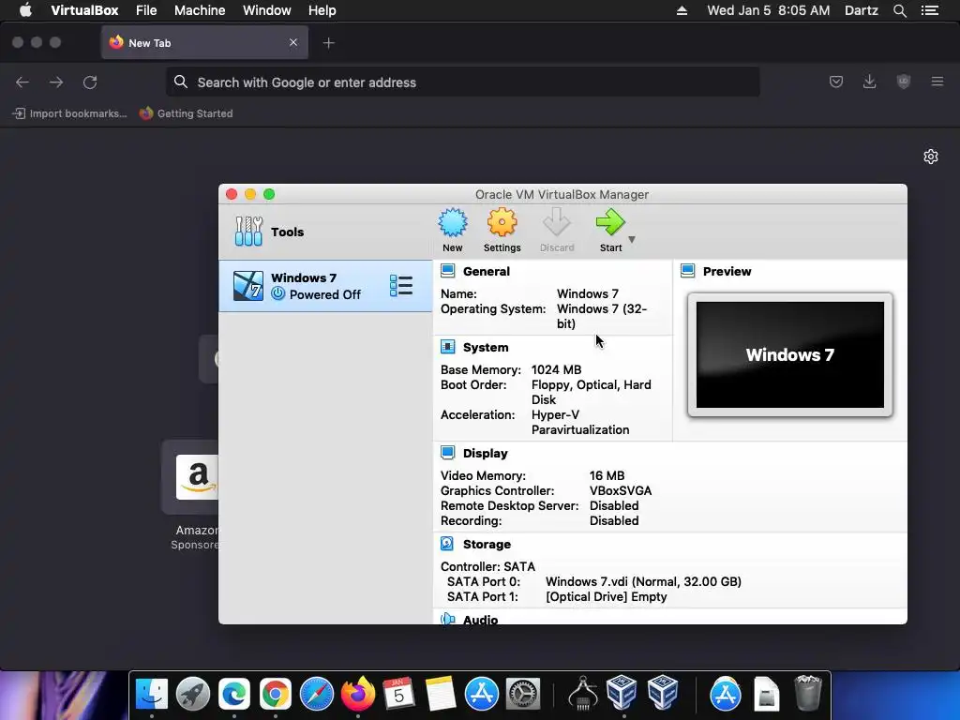This screenshot has height=720, width=960.
Task: Reload the page in Firefox
Action: pyautogui.click(x=90, y=82)
